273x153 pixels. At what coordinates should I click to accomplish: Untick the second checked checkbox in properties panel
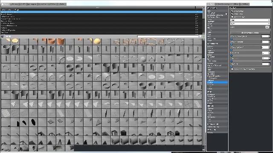[x=232, y=14]
